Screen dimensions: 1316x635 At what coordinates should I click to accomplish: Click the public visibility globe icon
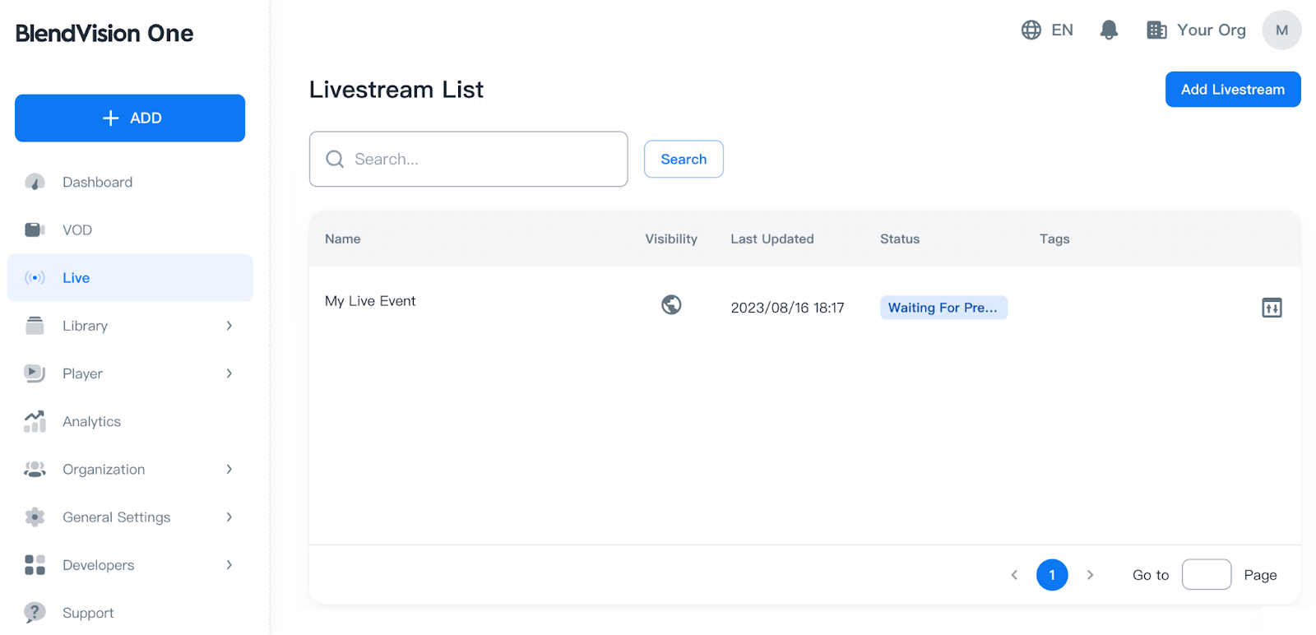coord(671,305)
